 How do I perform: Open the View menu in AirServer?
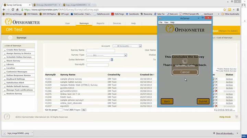point(166,22)
